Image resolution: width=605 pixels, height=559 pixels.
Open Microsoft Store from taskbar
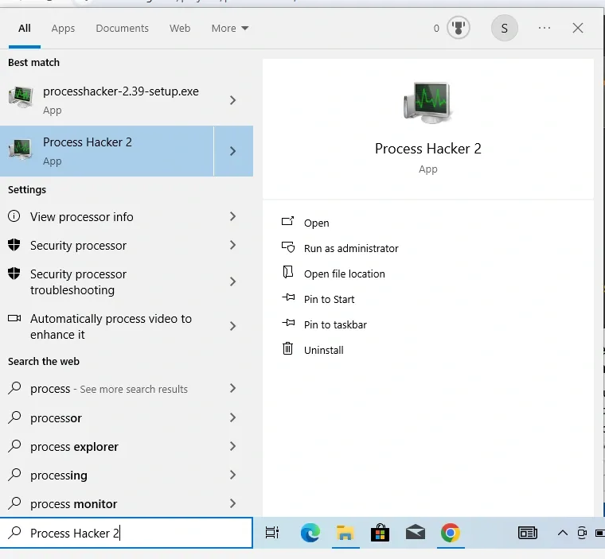click(x=380, y=533)
